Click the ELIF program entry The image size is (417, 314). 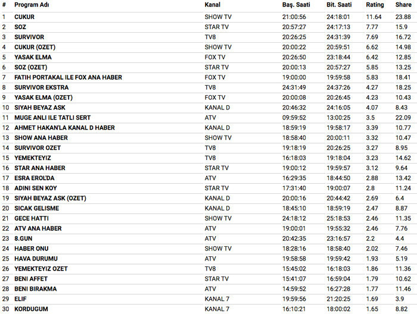click(21, 299)
